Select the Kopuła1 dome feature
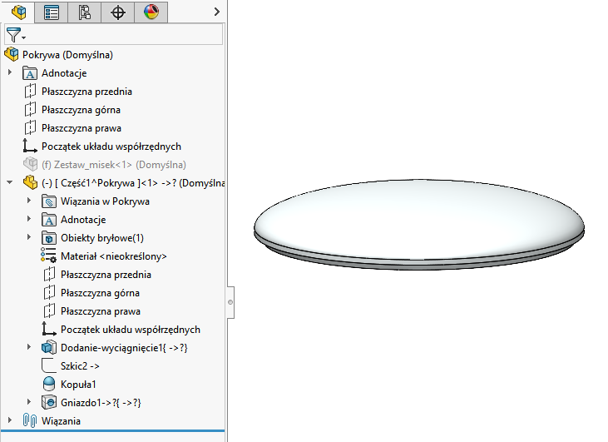The height and width of the screenshot is (442, 608). pyautogui.click(x=78, y=385)
